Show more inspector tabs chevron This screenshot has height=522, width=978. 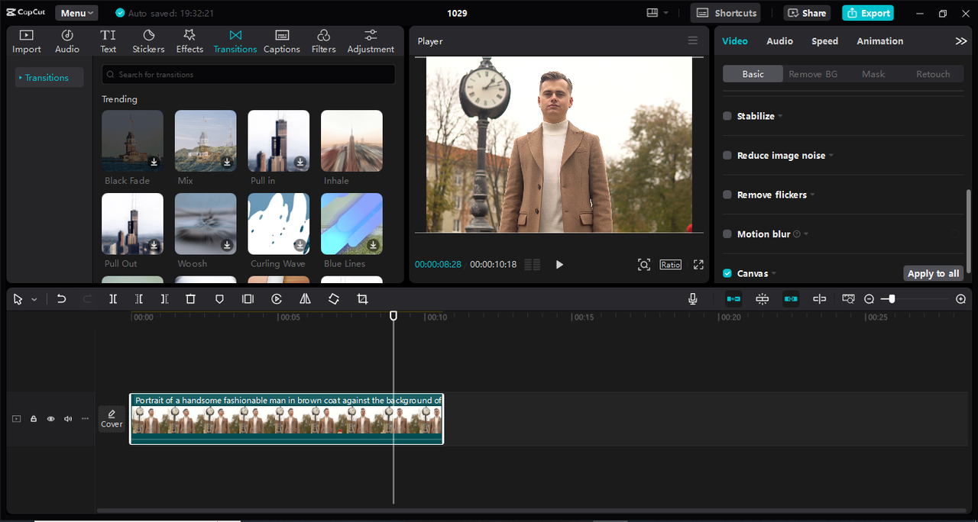(x=961, y=41)
